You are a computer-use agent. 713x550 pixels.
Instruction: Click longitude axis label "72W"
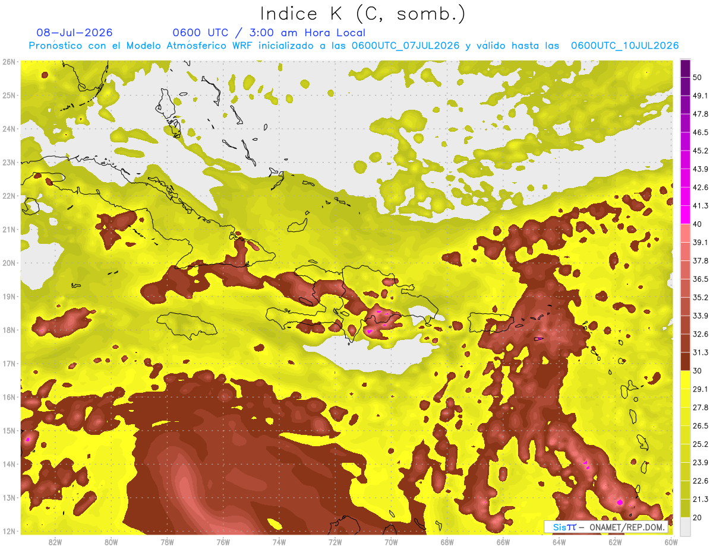(x=335, y=541)
